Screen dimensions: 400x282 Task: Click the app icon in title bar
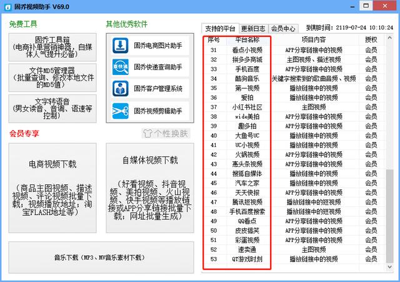pos(7,7)
